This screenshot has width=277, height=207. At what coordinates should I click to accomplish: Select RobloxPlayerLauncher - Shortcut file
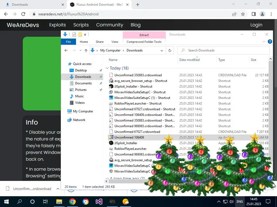pyautogui.click(x=138, y=103)
